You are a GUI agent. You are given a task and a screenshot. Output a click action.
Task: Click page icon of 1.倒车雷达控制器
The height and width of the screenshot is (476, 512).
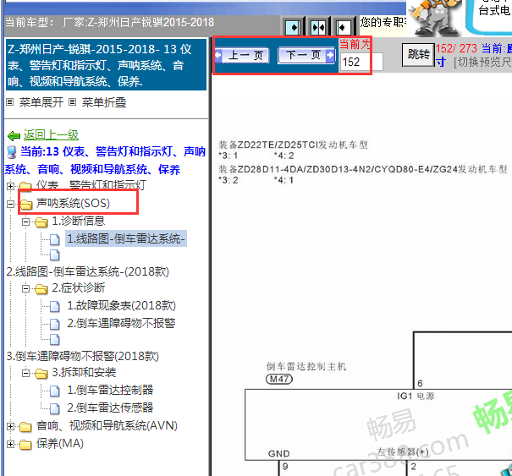pyautogui.click(x=55, y=391)
